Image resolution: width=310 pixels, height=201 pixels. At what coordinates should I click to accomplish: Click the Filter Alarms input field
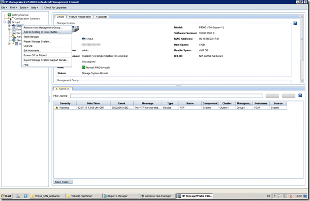(x=167, y=96)
